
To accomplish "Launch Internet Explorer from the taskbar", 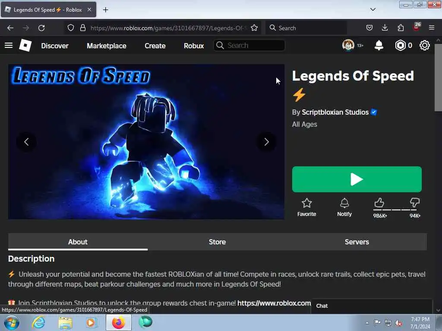I will click(38, 322).
